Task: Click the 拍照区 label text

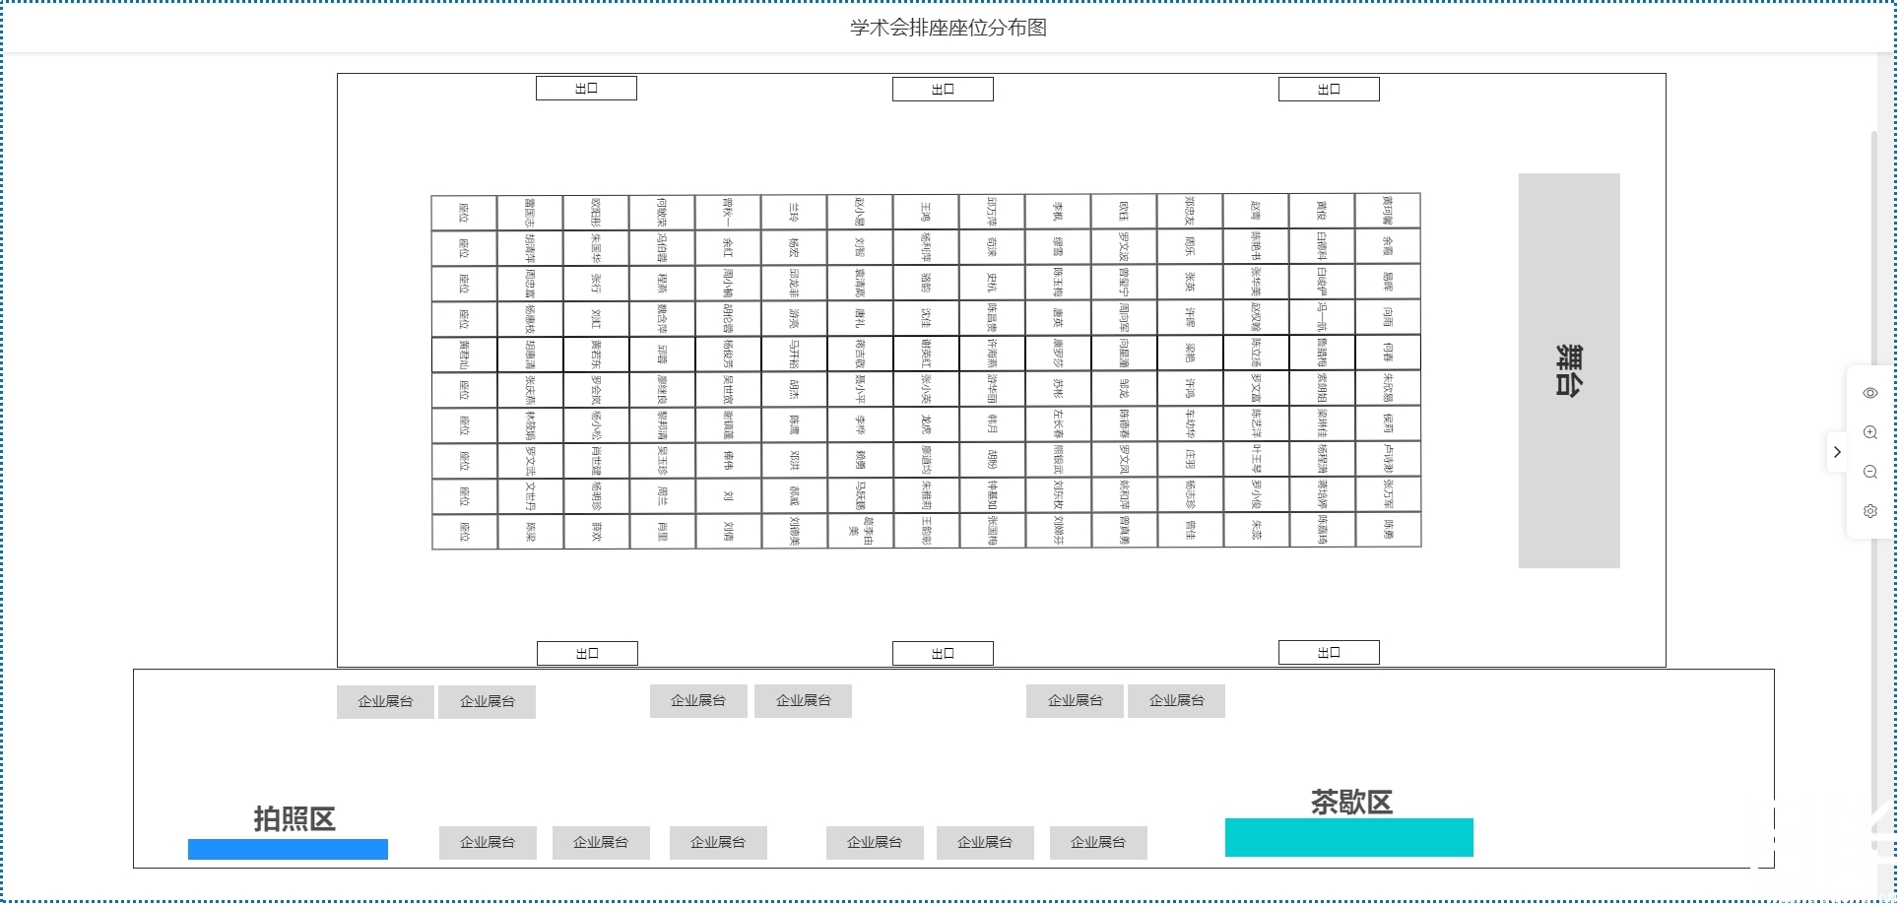Action: click(295, 818)
